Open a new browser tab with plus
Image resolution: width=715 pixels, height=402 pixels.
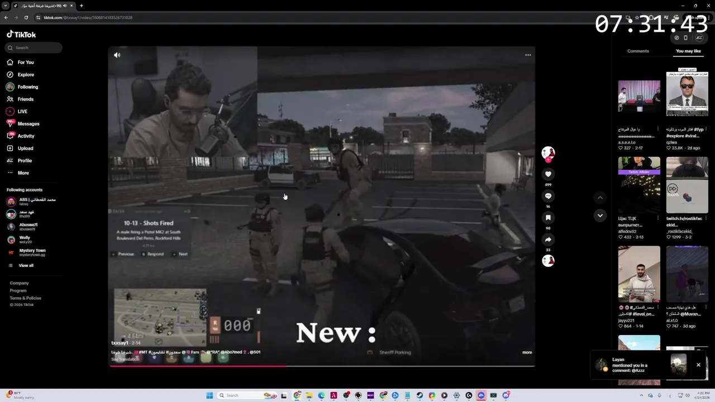(x=82, y=6)
